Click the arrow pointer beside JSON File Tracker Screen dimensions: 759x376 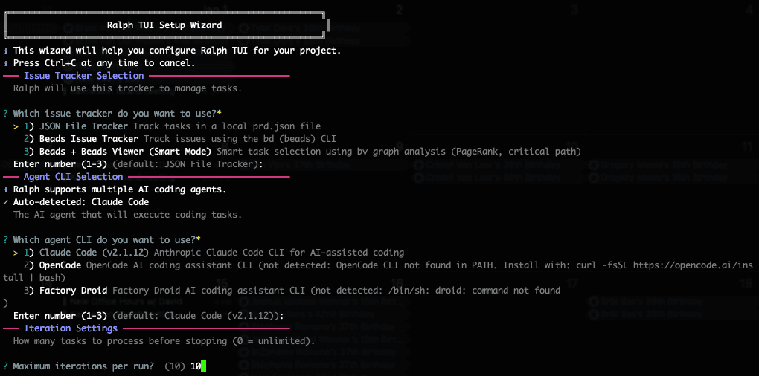(16, 126)
